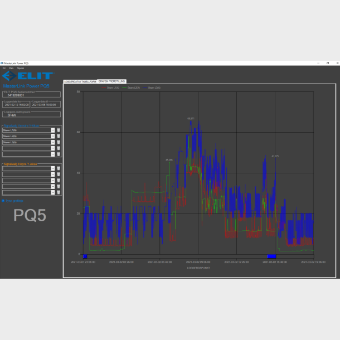Click trash icon of fourth right Y-axis row
Image resolution: width=340 pixels, height=340 pixels.
pyautogui.click(x=59, y=187)
